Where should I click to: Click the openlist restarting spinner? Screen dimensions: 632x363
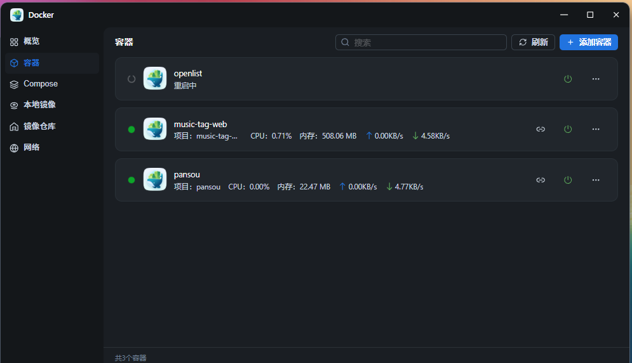[x=131, y=79]
